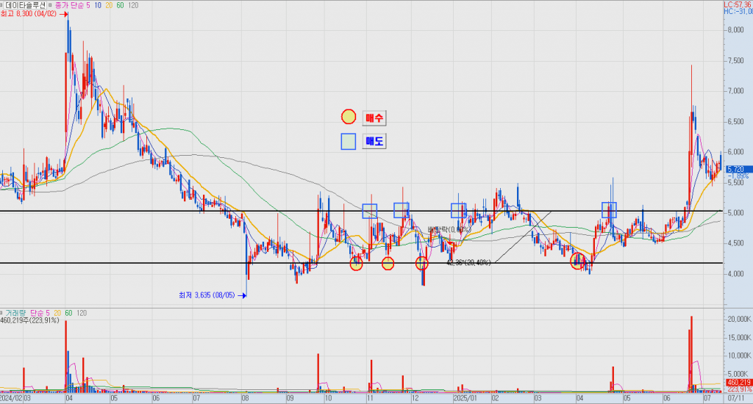The image size is (753, 404).
Task: Open the 거래량 volume indicator settings
Action: coord(16,313)
